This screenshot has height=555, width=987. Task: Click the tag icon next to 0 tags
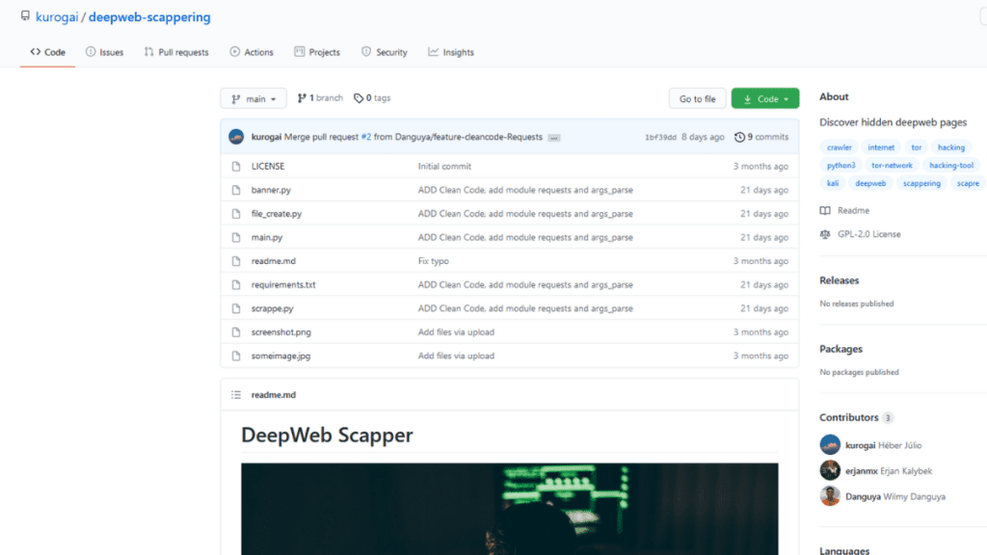[359, 98]
